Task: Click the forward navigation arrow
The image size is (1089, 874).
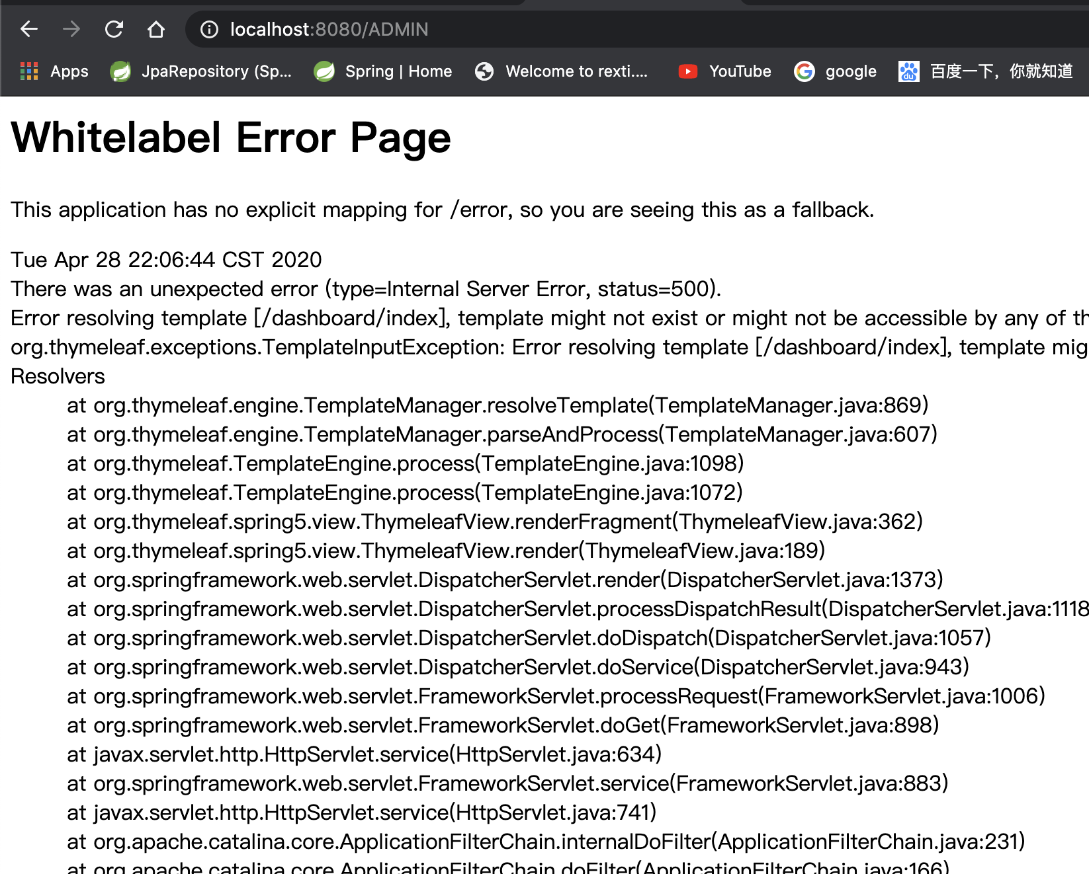Action: coord(71,29)
